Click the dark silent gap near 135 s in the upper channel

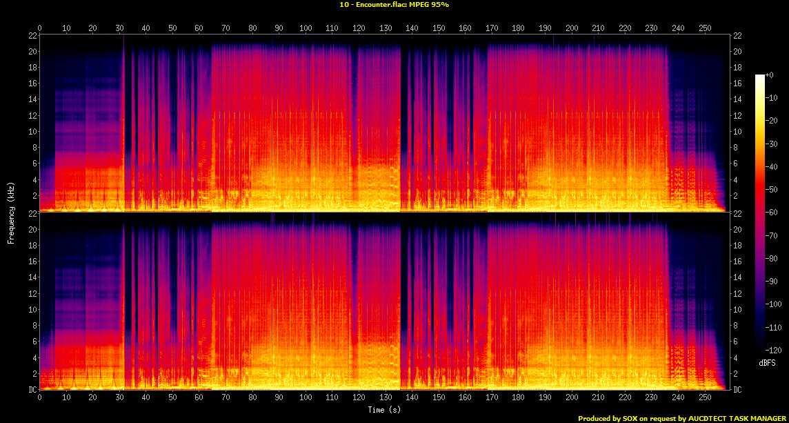tap(402, 124)
